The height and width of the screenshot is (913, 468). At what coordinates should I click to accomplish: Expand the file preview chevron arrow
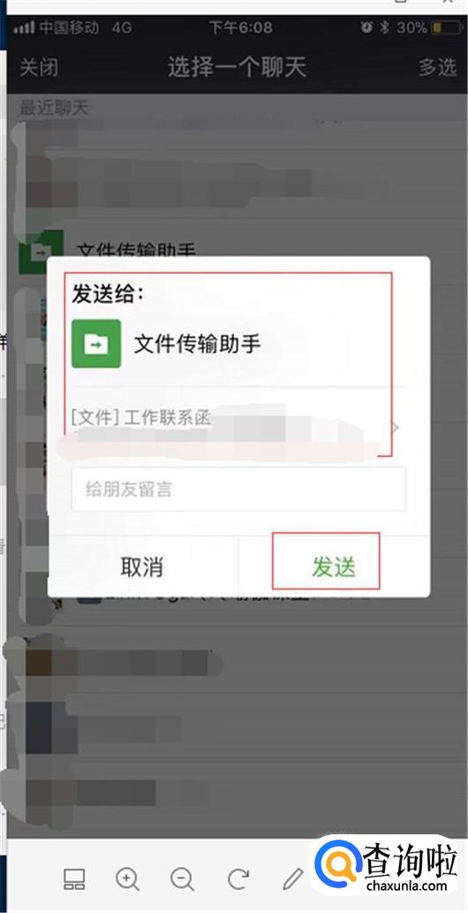pos(395,428)
